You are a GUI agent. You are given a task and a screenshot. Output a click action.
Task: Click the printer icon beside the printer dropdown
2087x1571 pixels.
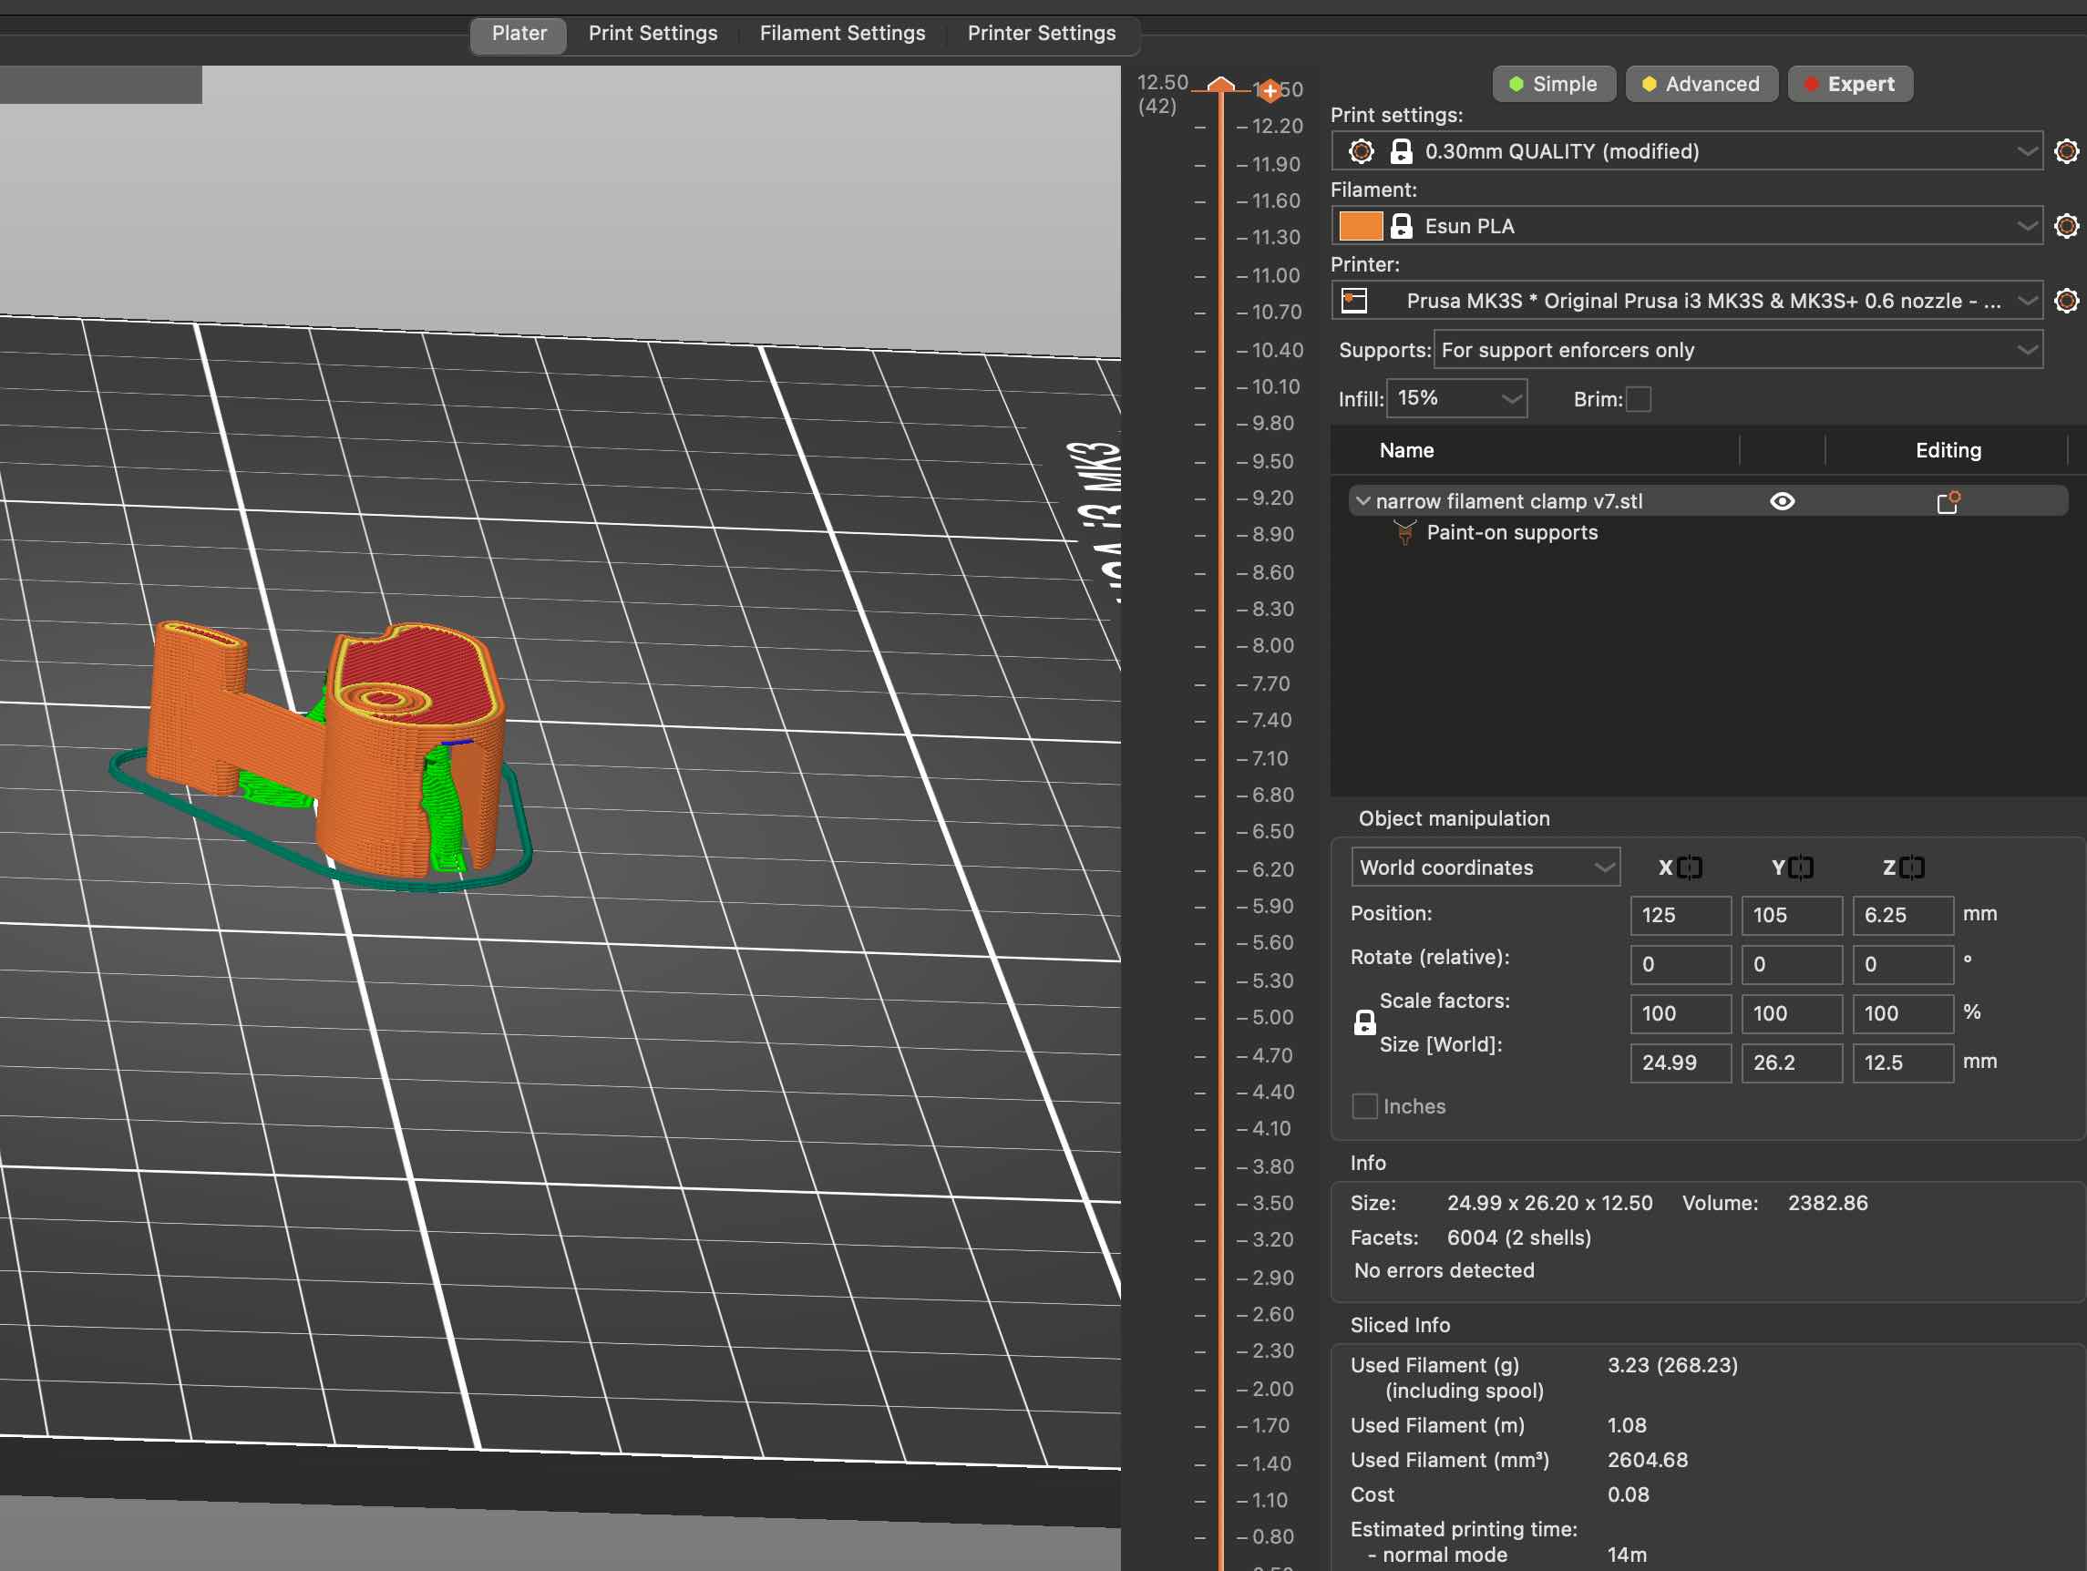1355,300
